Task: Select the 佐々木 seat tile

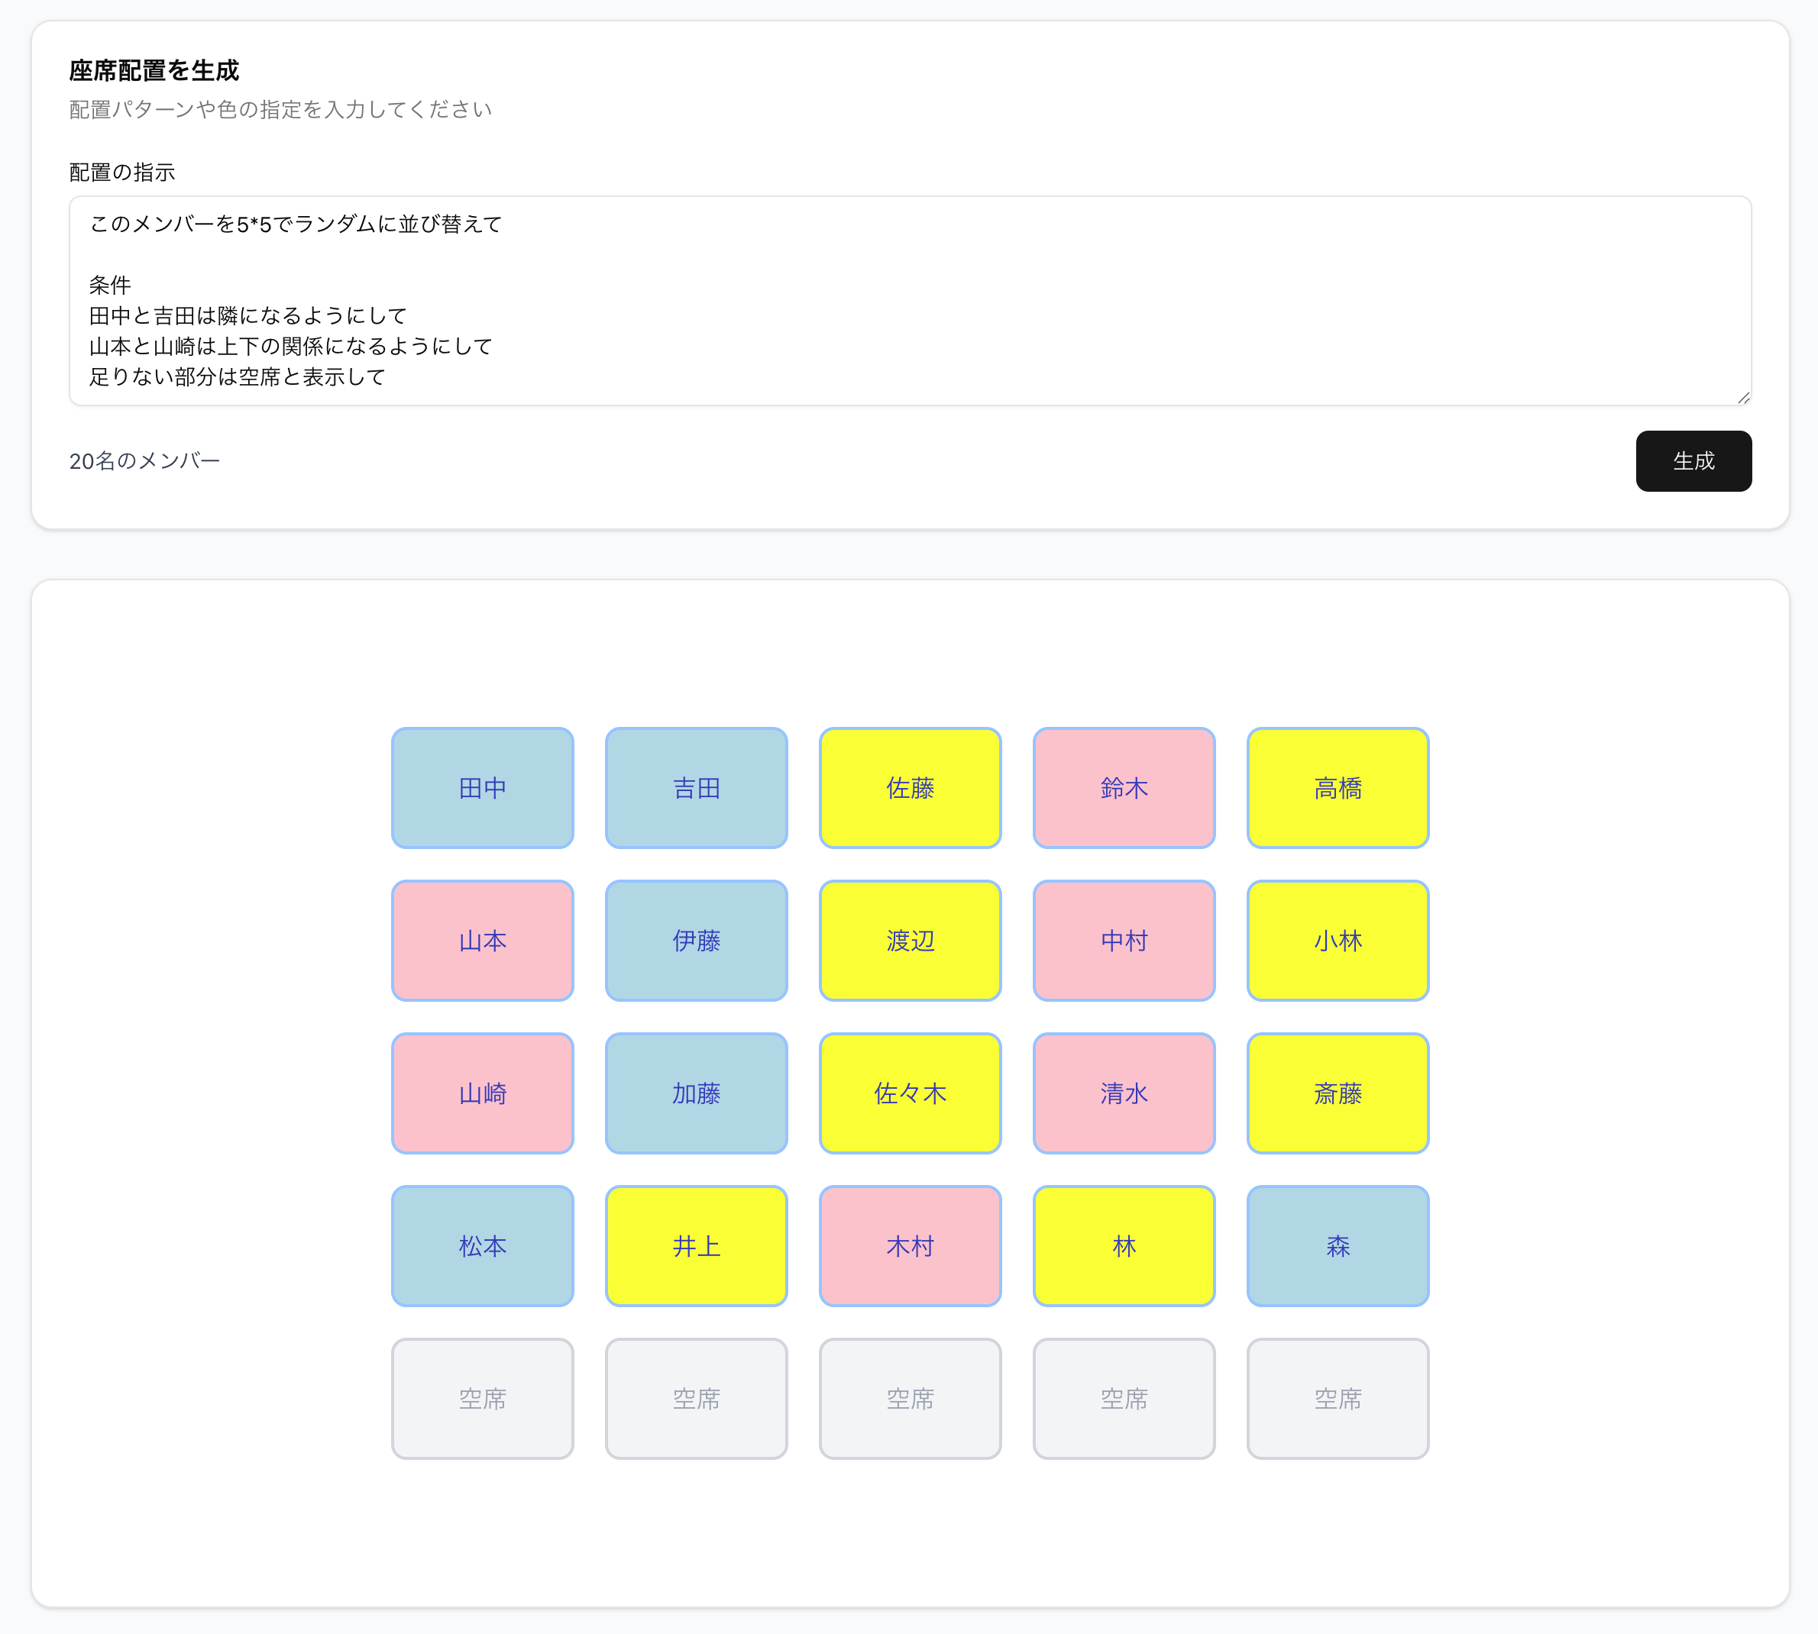Action: tap(909, 1093)
